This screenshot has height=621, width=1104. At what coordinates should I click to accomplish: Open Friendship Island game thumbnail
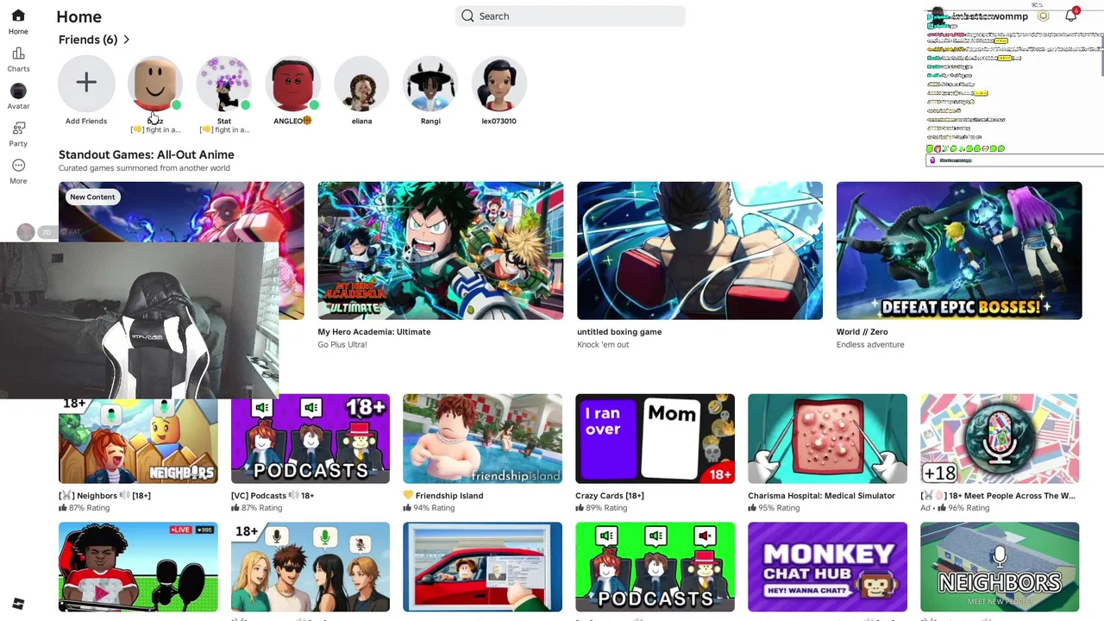click(x=482, y=438)
